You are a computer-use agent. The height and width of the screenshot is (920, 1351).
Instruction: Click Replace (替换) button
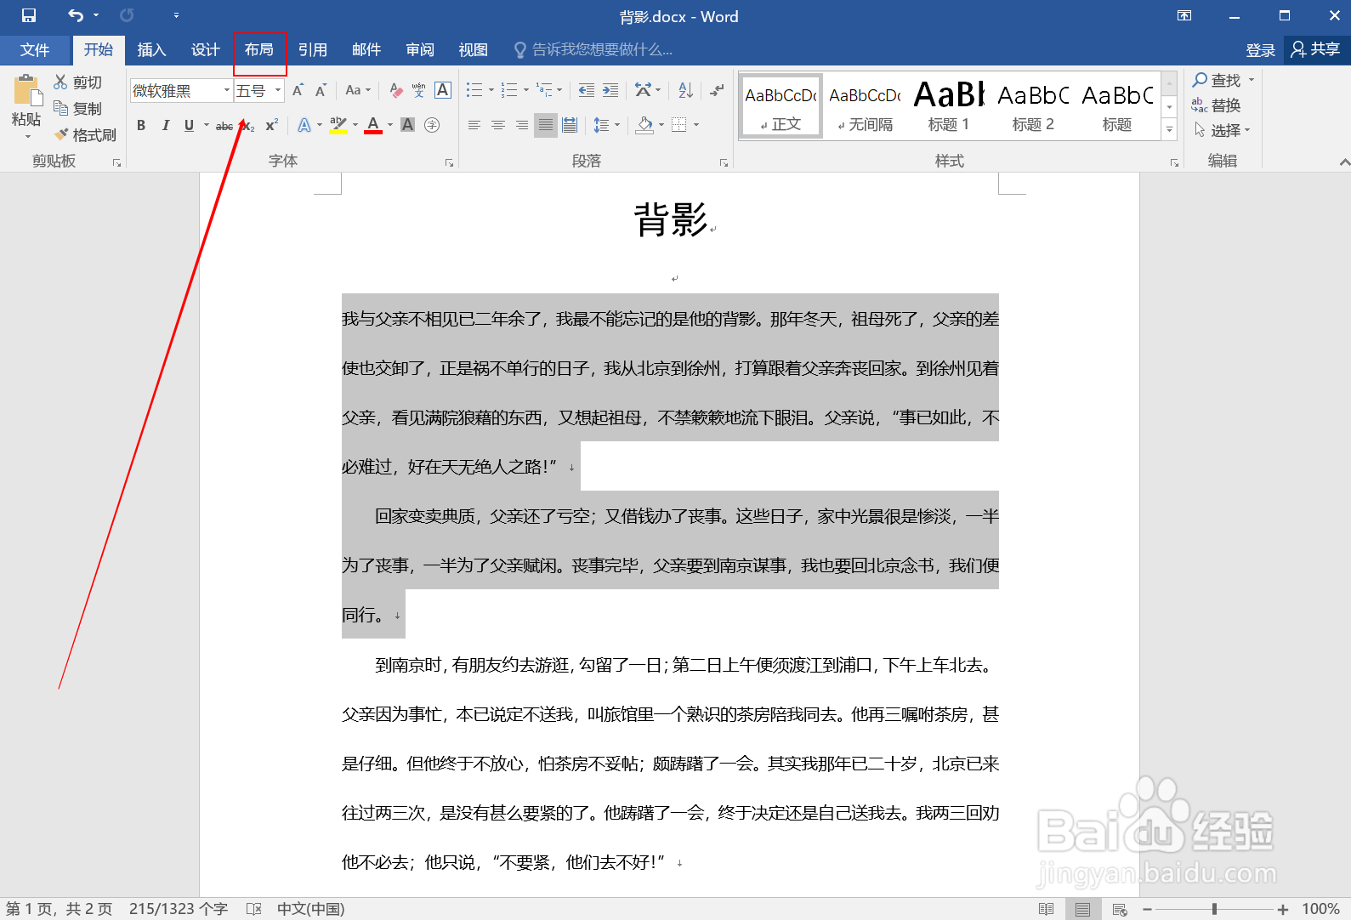coord(1216,105)
